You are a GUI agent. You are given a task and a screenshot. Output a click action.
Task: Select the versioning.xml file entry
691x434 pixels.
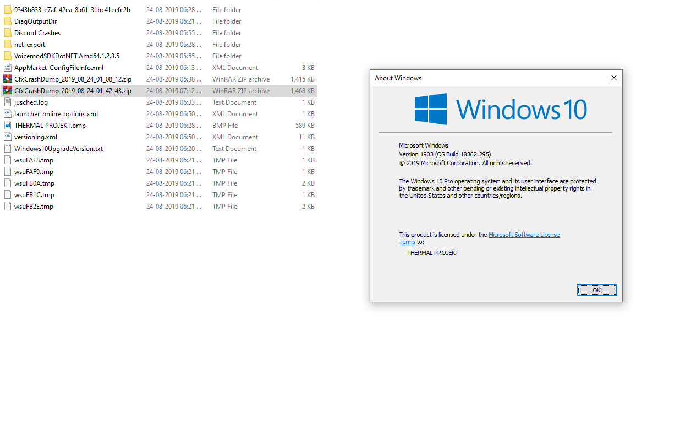click(36, 137)
